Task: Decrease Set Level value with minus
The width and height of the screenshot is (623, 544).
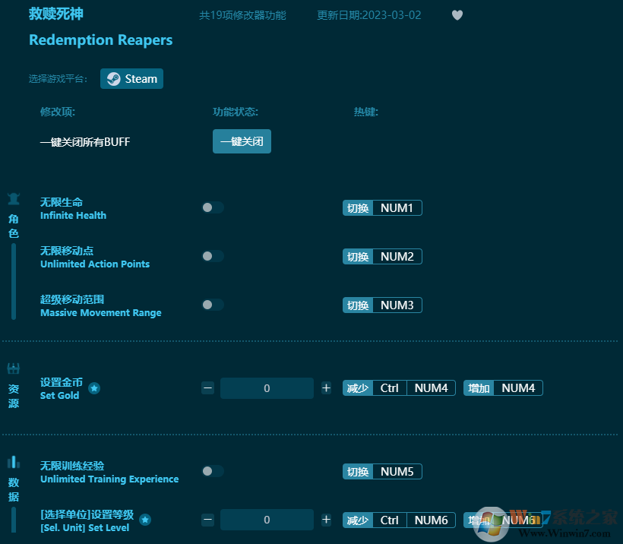Action: click(208, 520)
